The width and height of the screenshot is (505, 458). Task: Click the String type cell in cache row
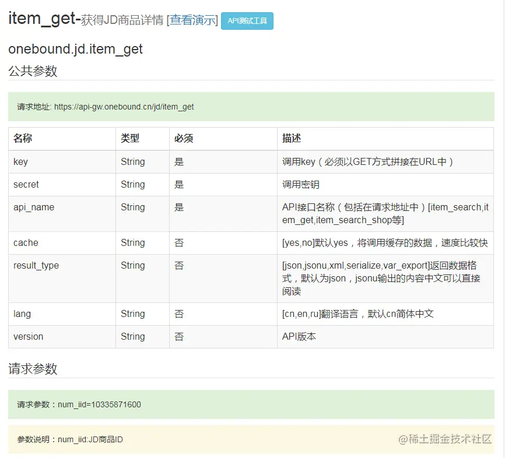pos(142,242)
